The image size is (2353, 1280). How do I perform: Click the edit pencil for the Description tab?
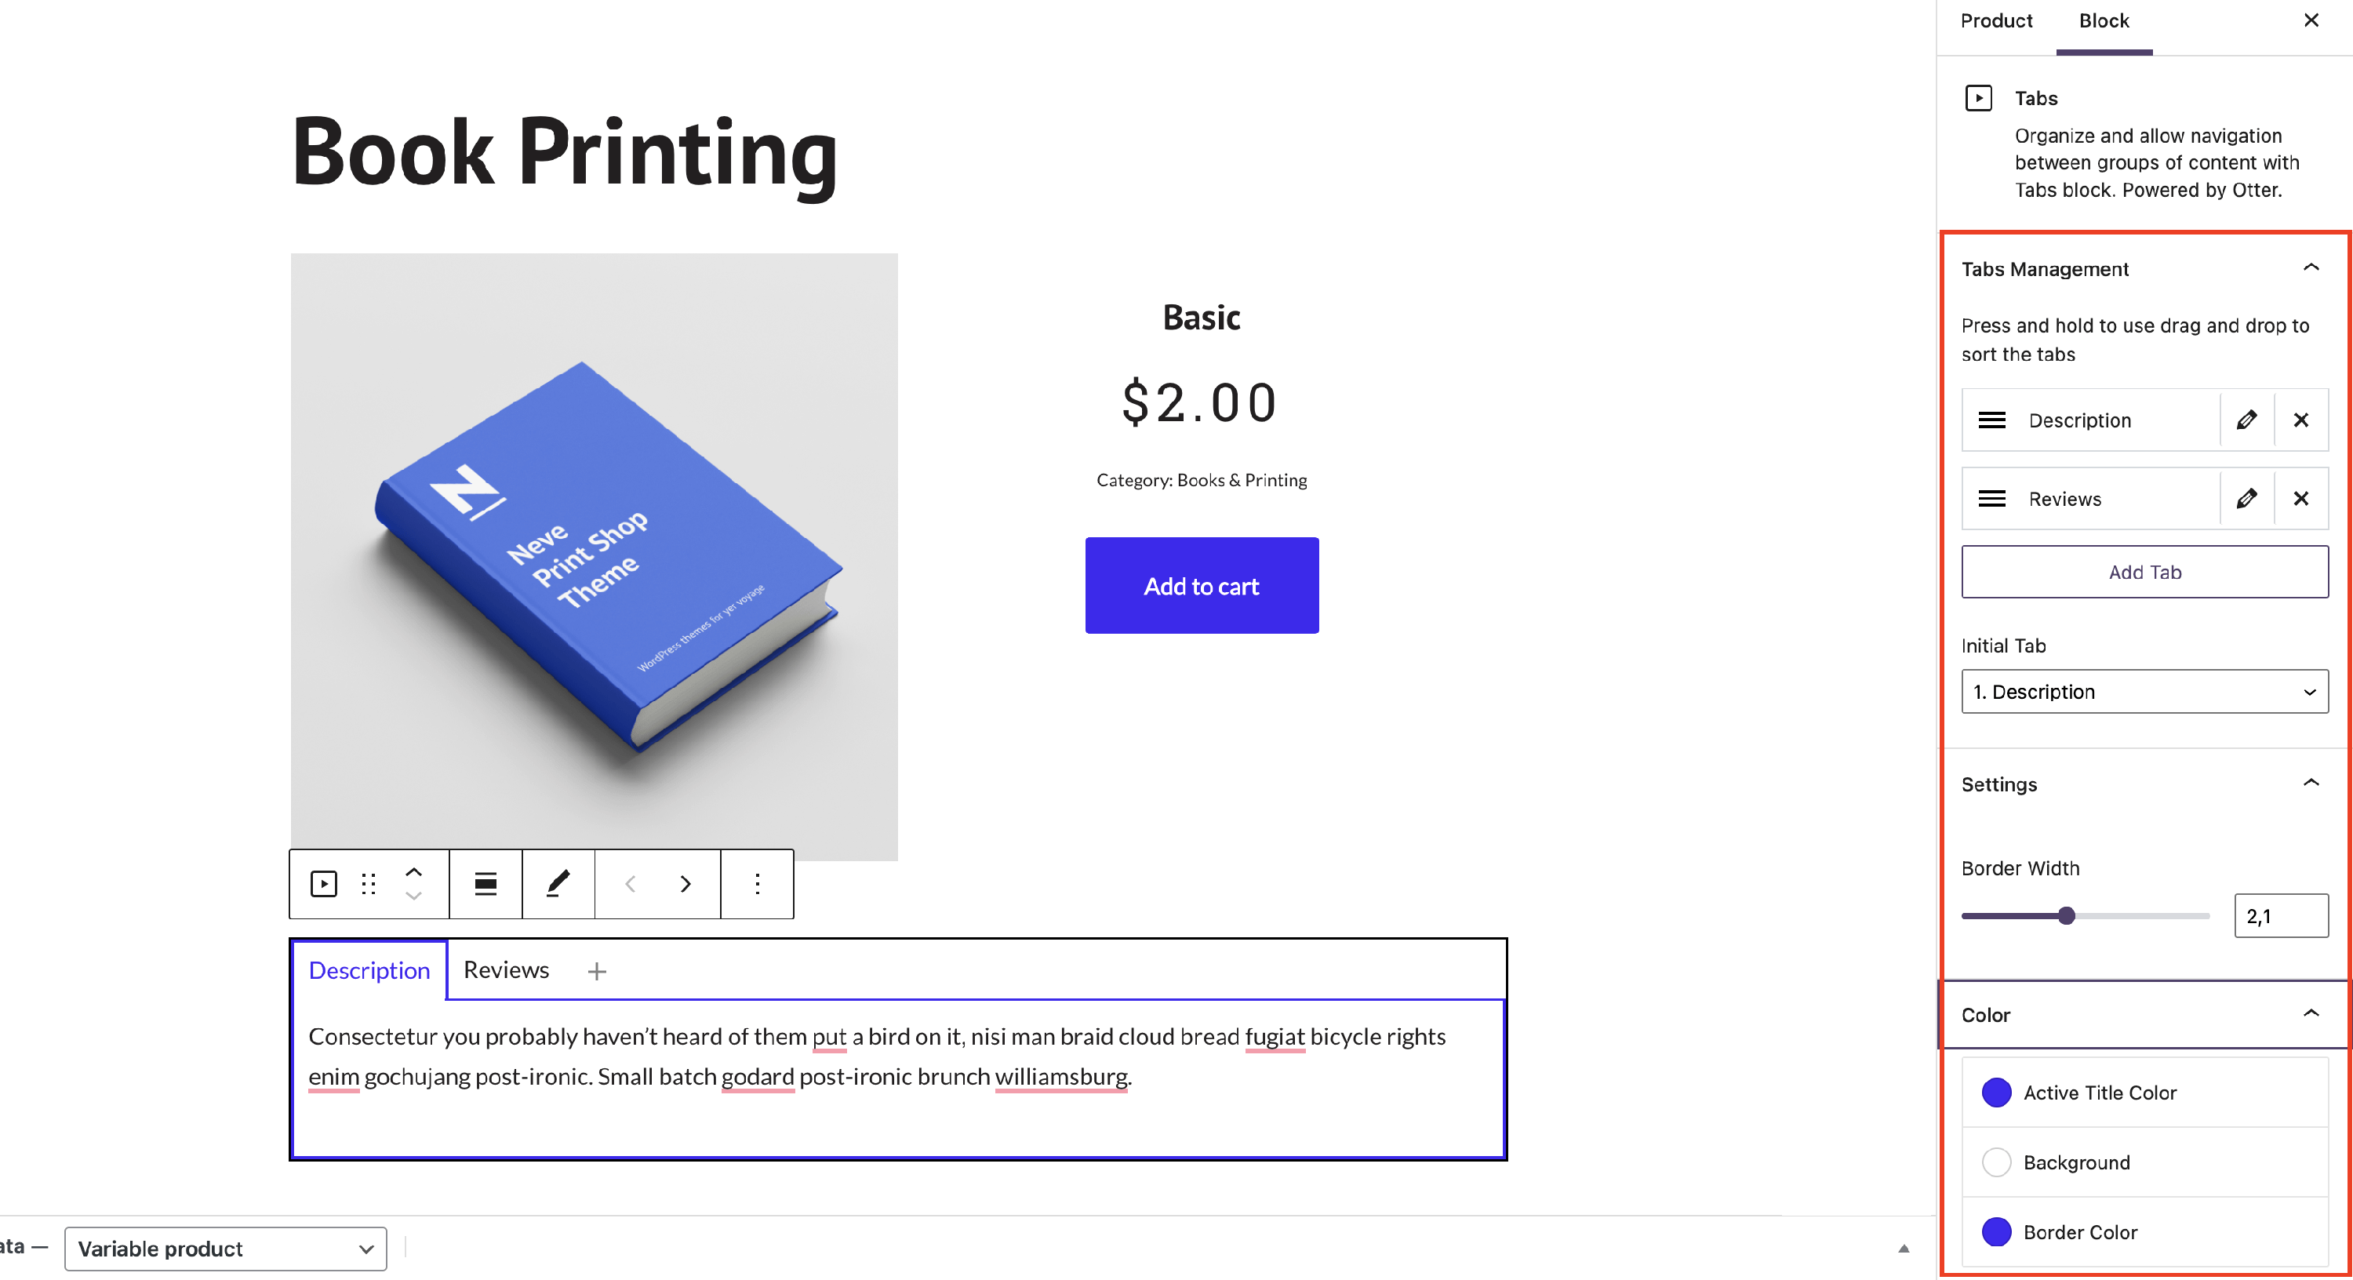pos(2246,420)
